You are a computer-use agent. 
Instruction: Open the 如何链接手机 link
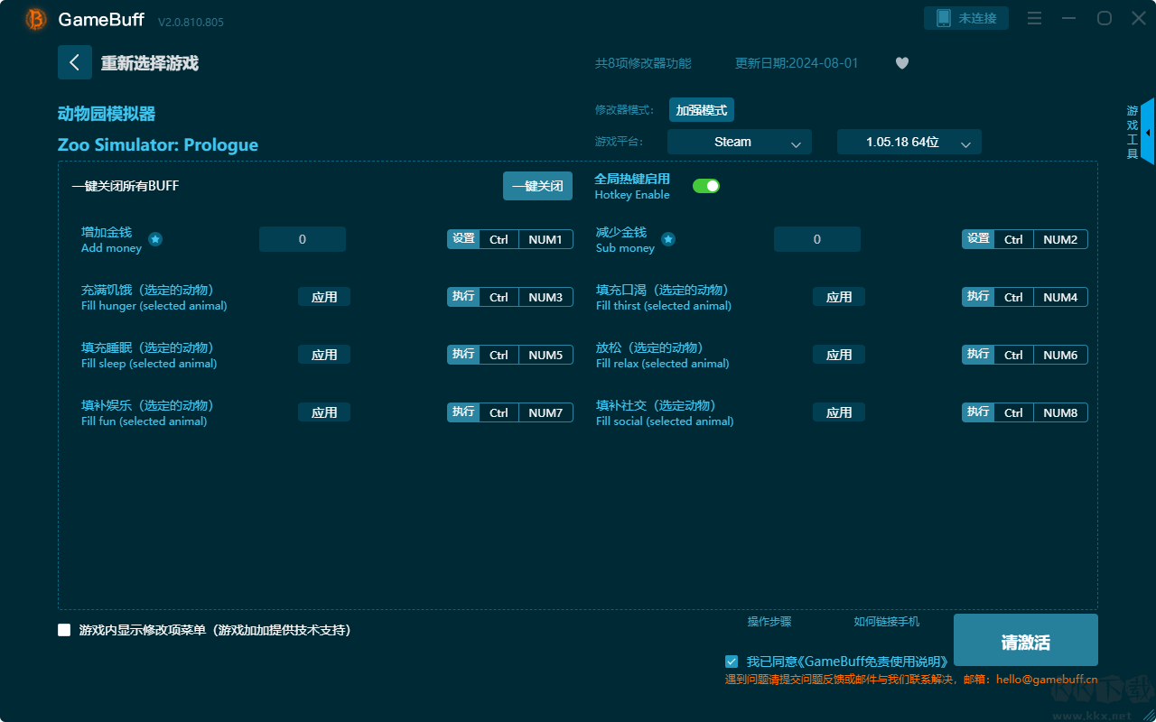tap(887, 622)
